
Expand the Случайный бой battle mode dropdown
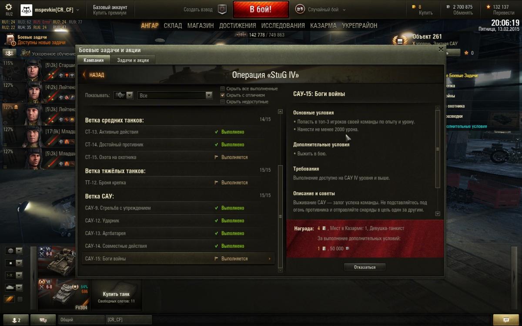[x=344, y=10]
